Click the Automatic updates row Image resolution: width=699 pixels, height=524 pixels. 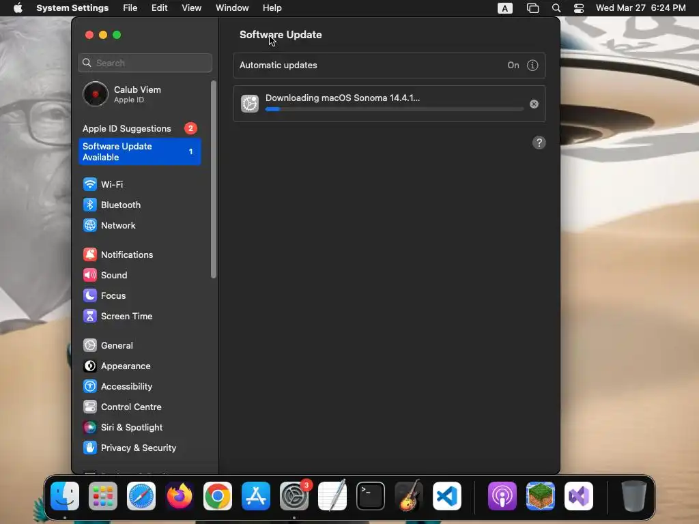(389, 65)
